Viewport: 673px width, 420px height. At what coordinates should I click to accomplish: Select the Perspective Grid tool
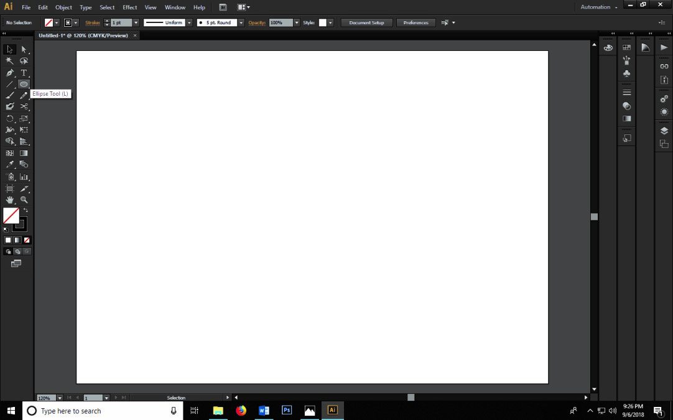[24, 141]
